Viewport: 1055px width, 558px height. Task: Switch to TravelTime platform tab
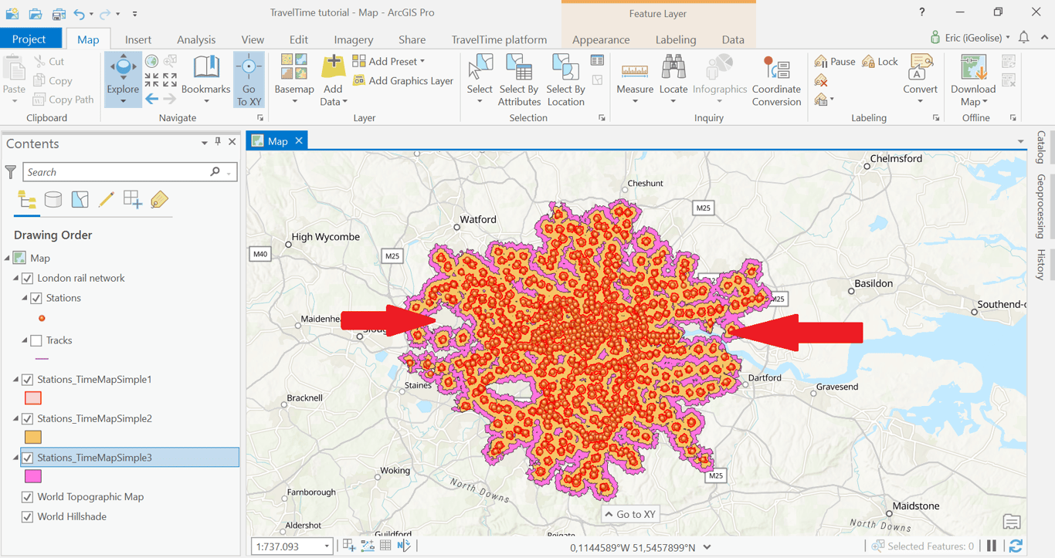tap(499, 40)
